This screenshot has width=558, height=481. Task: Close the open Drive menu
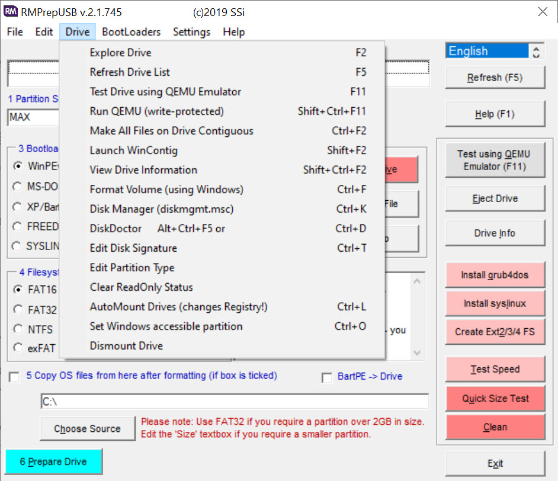[78, 32]
